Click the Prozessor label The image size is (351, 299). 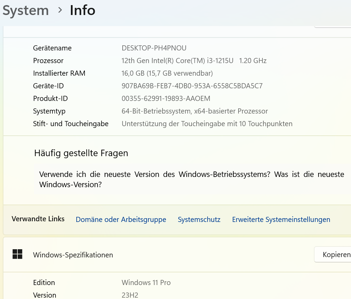(x=48, y=61)
